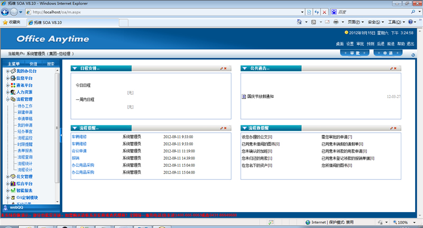423x228 pixels.
Task: Click the 审批 button in header bar
Action: [354, 53]
